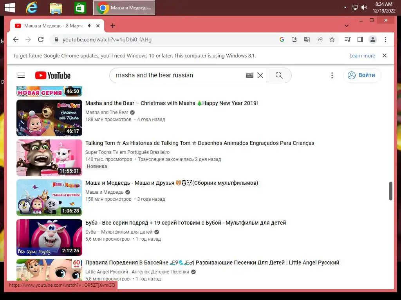Sign in with the Войти button
Viewport: 401px width, 300px height.
(362, 75)
